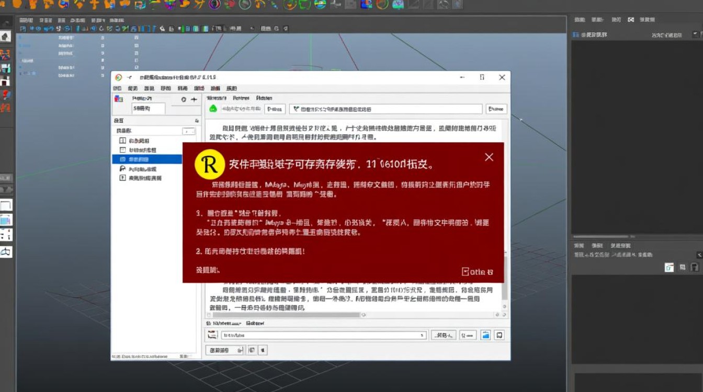The image size is (703, 392).
Task: Select the list row with the book-shaped icon
Action: (x=134, y=141)
